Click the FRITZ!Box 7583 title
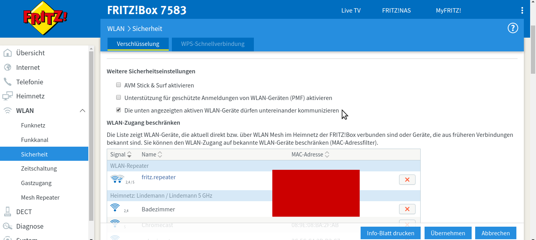The height and width of the screenshot is (240, 536). pos(147,10)
